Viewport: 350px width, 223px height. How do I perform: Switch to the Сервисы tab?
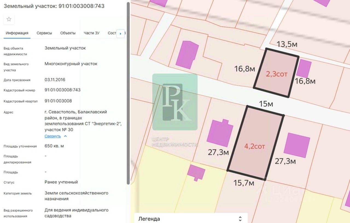click(x=44, y=33)
